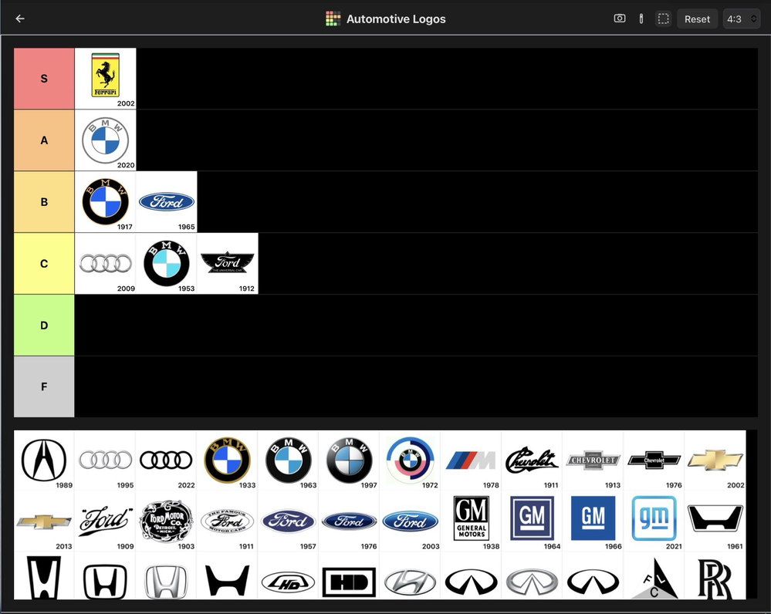Click the Audi 2009 logo in C tier
Screen dimensions: 771x614
pos(105,264)
